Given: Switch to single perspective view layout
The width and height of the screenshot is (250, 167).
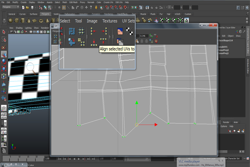Looking at the screenshot, I should point(4,108).
